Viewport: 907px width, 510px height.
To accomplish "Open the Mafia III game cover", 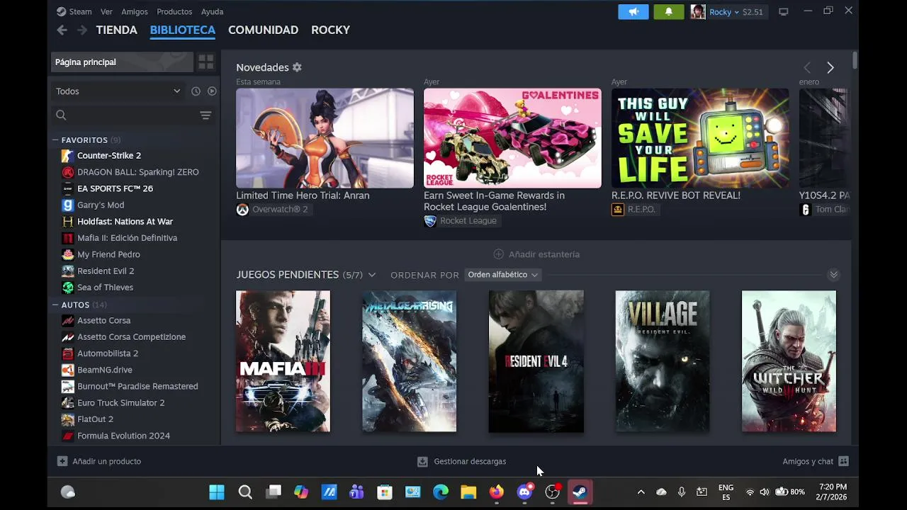I will tap(283, 361).
